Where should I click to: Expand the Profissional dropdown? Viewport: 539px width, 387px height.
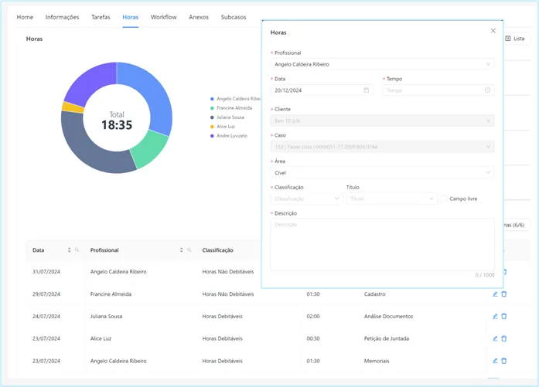(382, 64)
